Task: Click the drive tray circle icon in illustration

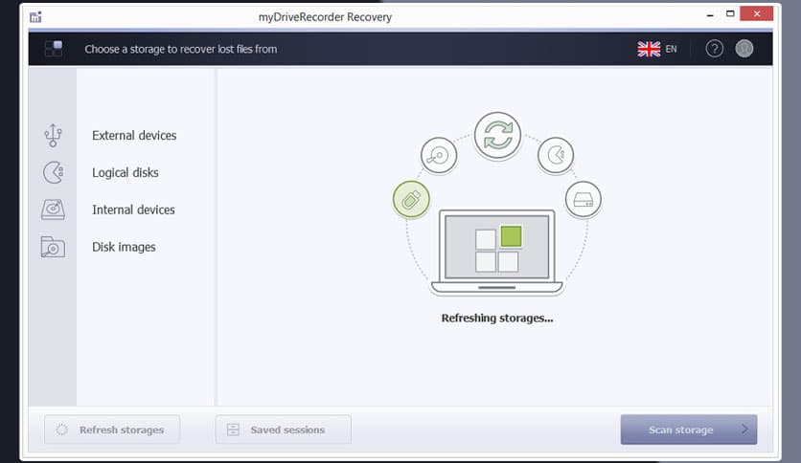Action: pyautogui.click(x=584, y=199)
